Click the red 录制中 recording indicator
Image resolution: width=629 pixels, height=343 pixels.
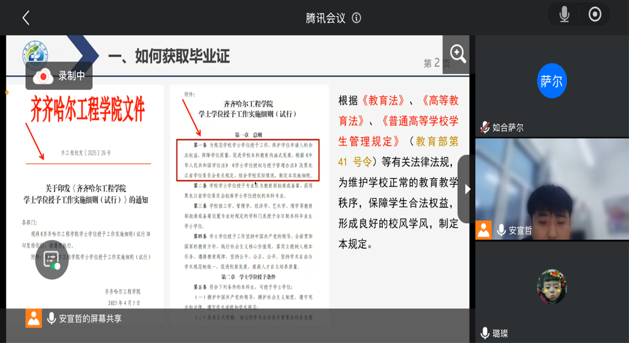click(60, 76)
